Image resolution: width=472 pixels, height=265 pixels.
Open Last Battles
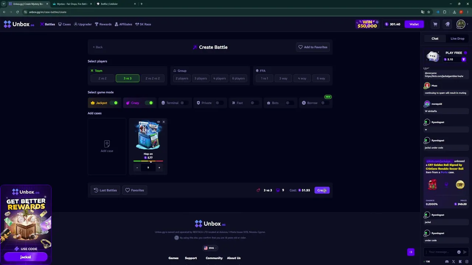coord(105,190)
